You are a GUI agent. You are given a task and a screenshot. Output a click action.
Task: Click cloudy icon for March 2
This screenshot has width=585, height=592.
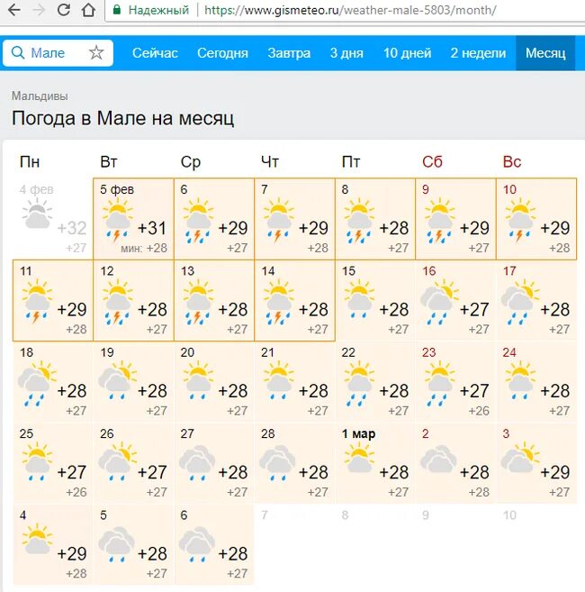(x=438, y=460)
